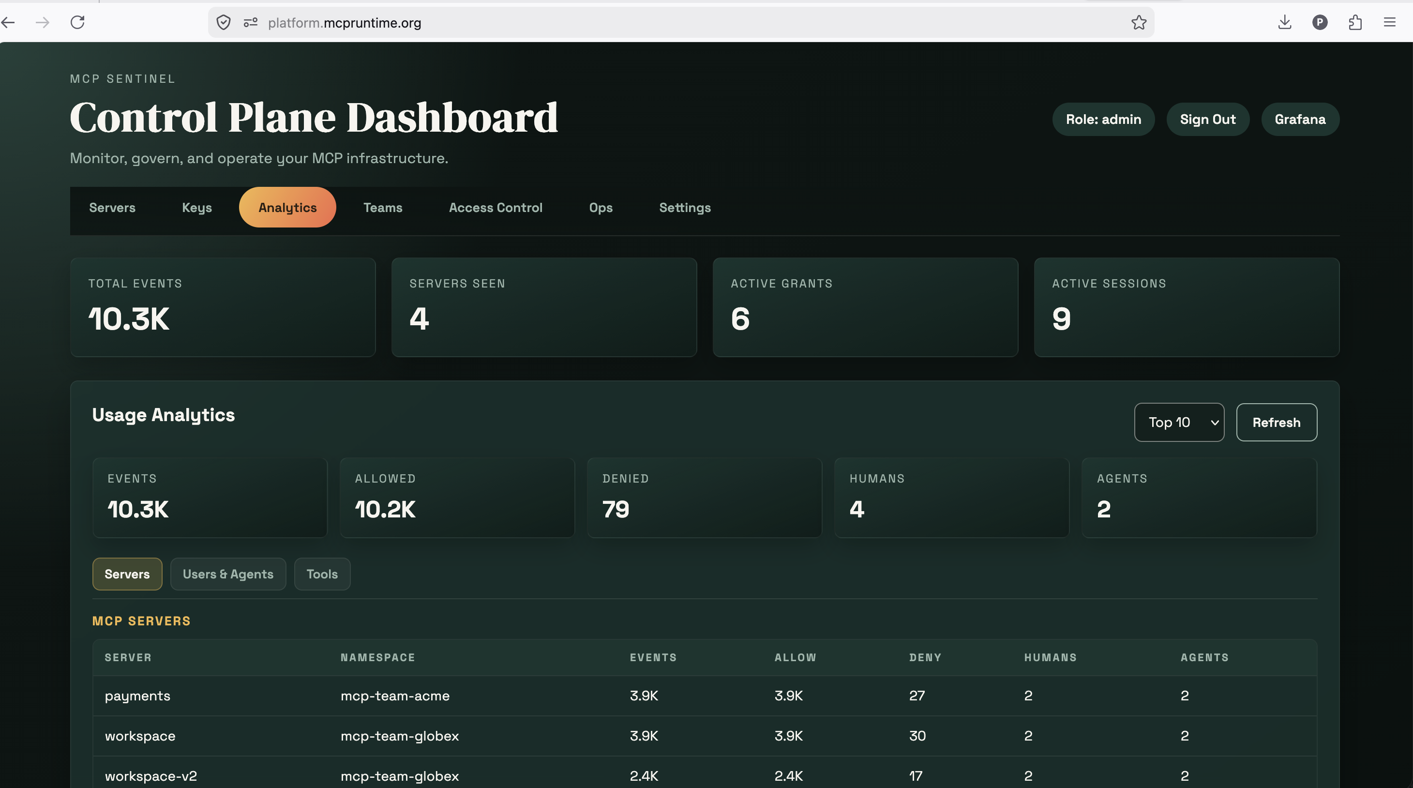This screenshot has height=788, width=1413.
Task: Click the SERVER column header
Action: [128, 657]
